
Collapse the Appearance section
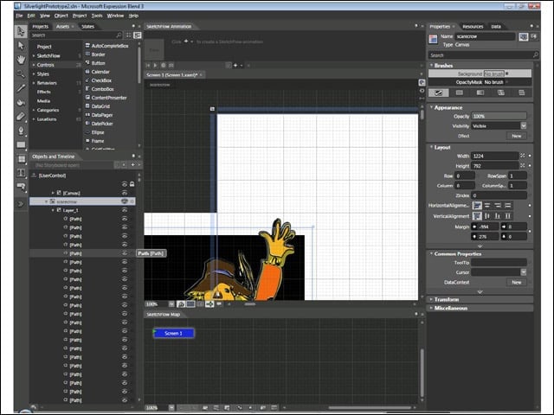click(x=431, y=107)
